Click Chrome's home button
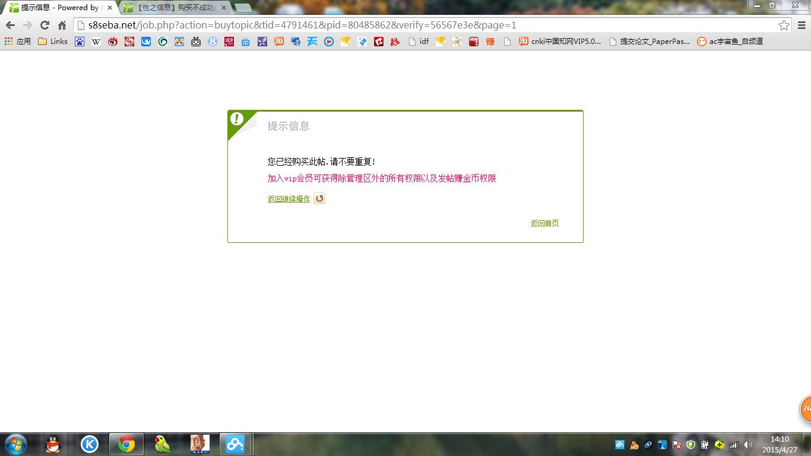The width and height of the screenshot is (811, 456). [x=64, y=25]
